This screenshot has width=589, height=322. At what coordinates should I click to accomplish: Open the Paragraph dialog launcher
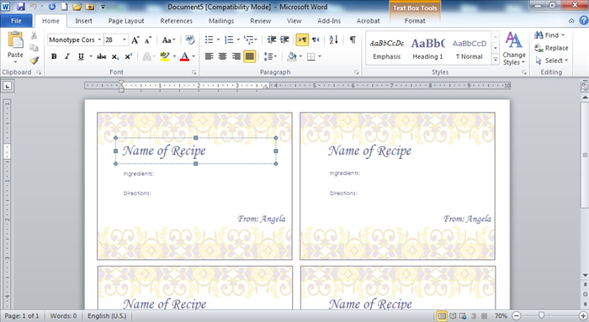click(x=356, y=72)
